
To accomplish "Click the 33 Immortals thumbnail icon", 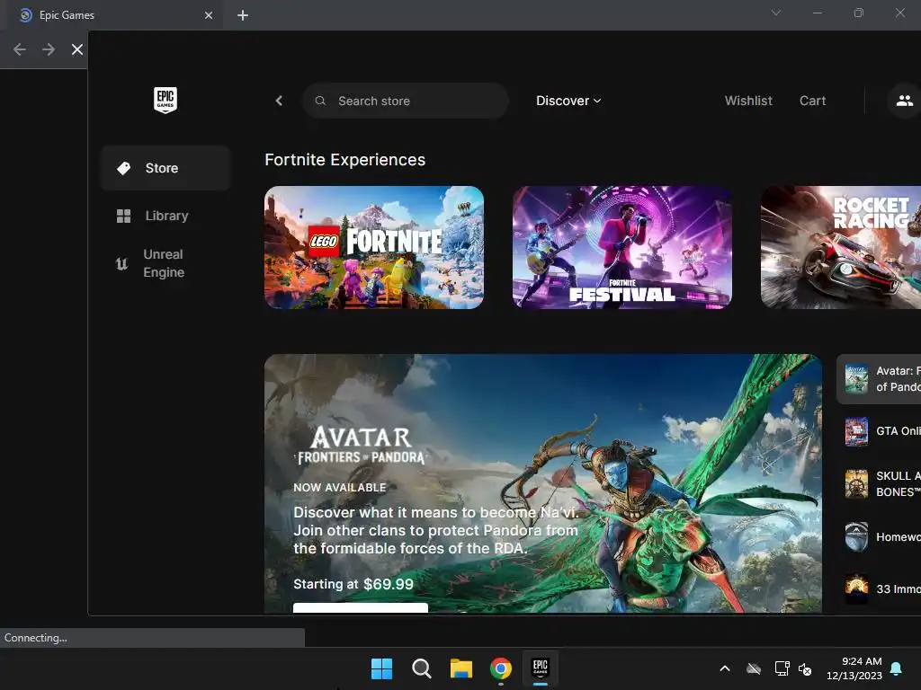I will click(856, 588).
